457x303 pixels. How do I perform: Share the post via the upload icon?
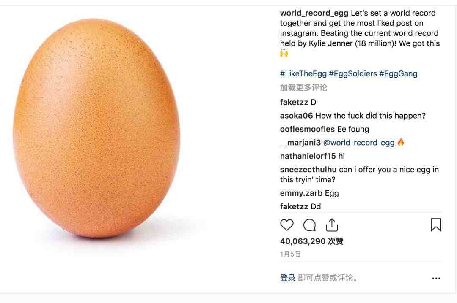(332, 225)
